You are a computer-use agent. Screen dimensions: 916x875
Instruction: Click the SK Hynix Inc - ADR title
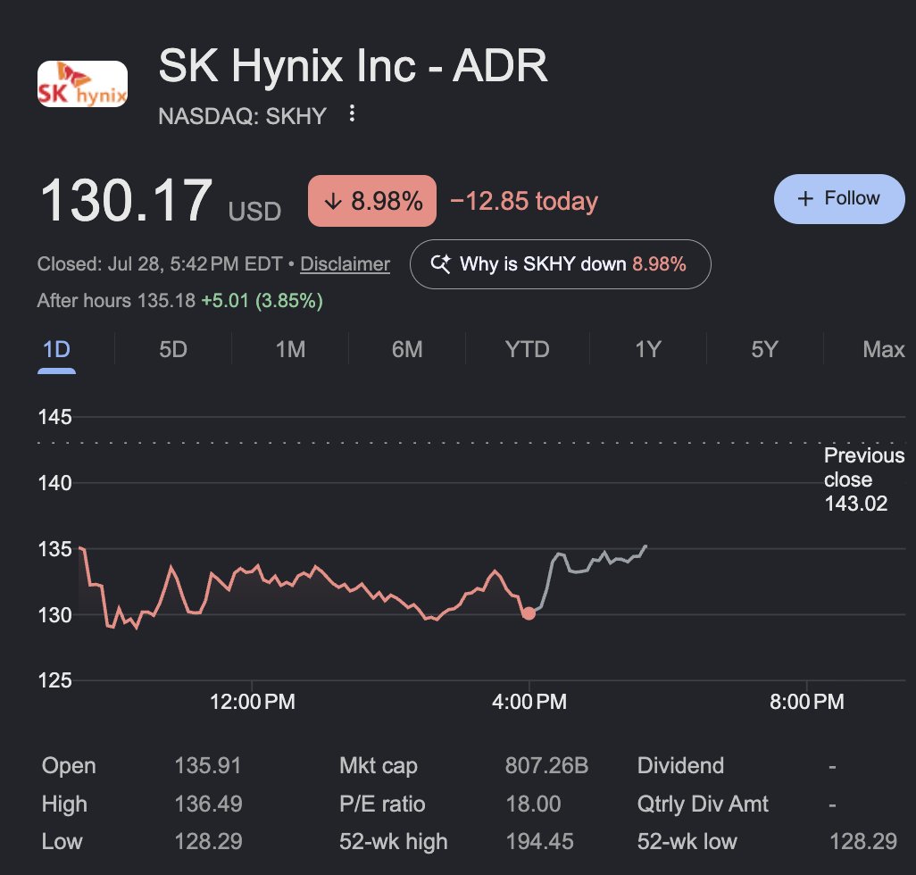(353, 65)
